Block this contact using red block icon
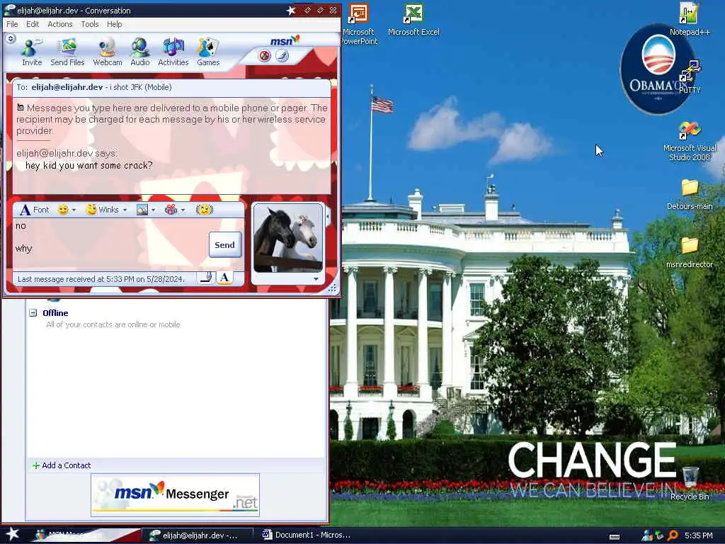 coord(265,57)
